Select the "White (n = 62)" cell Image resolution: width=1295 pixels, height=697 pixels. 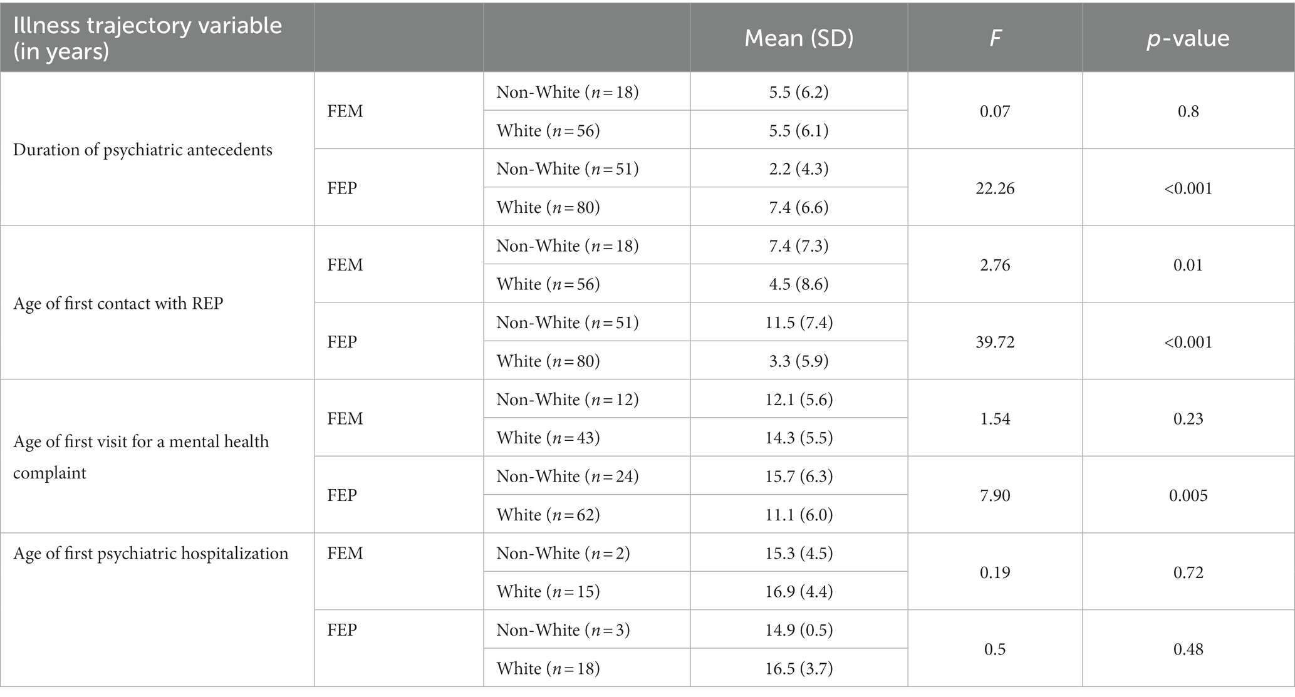click(x=548, y=514)
